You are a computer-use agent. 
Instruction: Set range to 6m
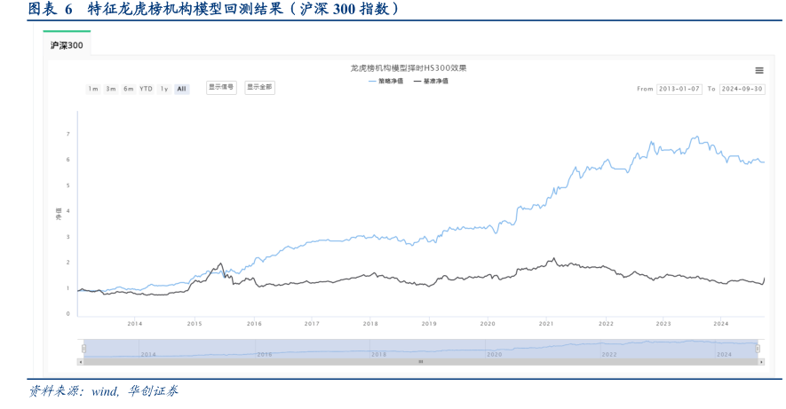point(129,89)
